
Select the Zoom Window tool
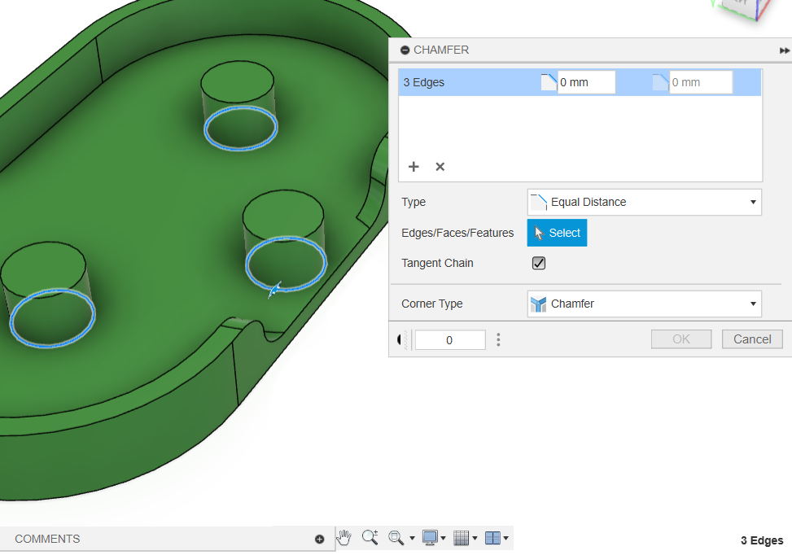[396, 538]
